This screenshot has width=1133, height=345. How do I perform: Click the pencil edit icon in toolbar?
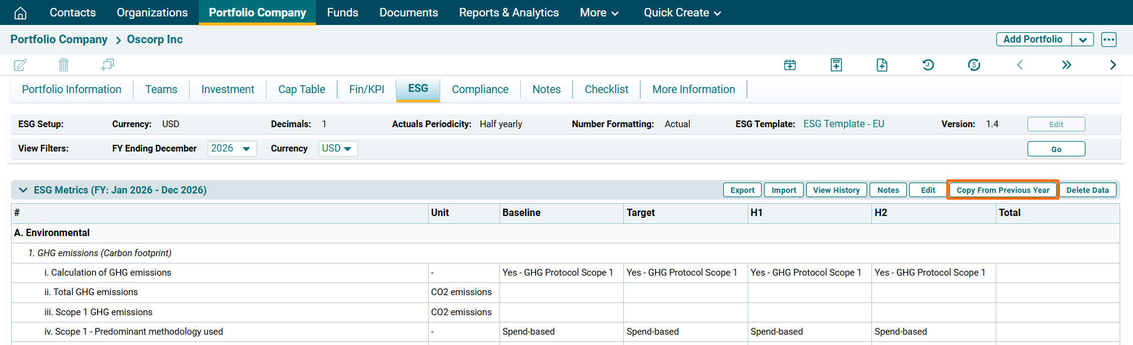[20, 64]
